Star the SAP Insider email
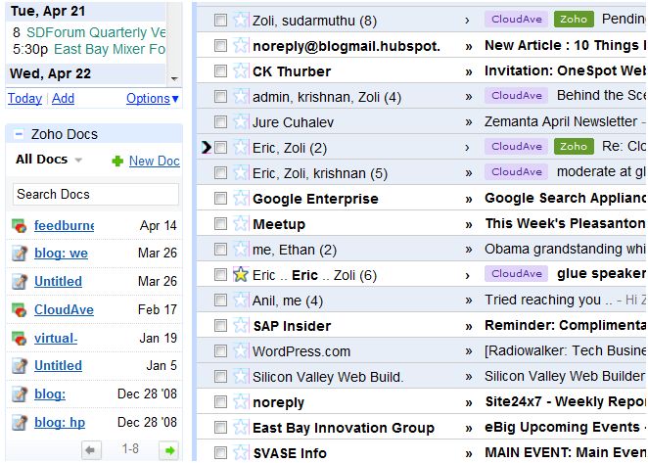 pos(241,326)
